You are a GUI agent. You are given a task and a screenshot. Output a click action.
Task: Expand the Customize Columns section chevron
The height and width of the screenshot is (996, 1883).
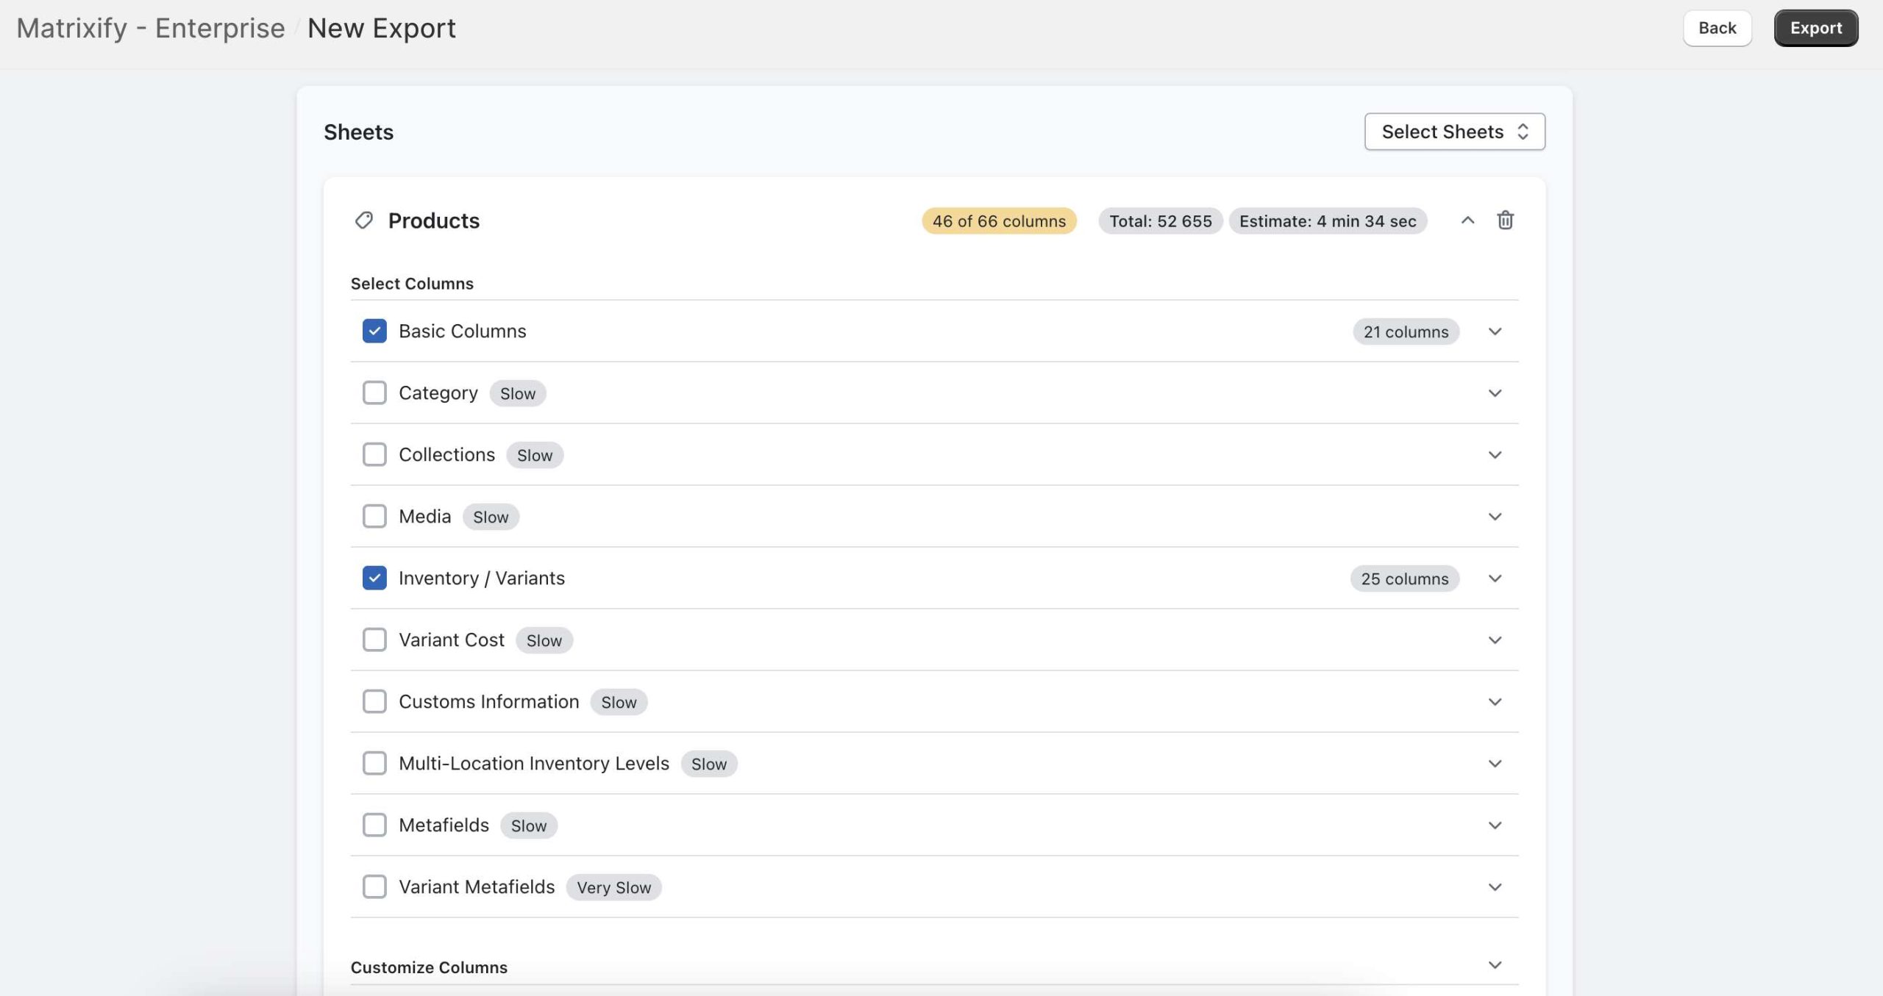coord(1495,965)
